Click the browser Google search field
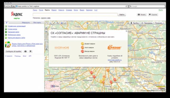 pyautogui.click(x=147, y=6)
